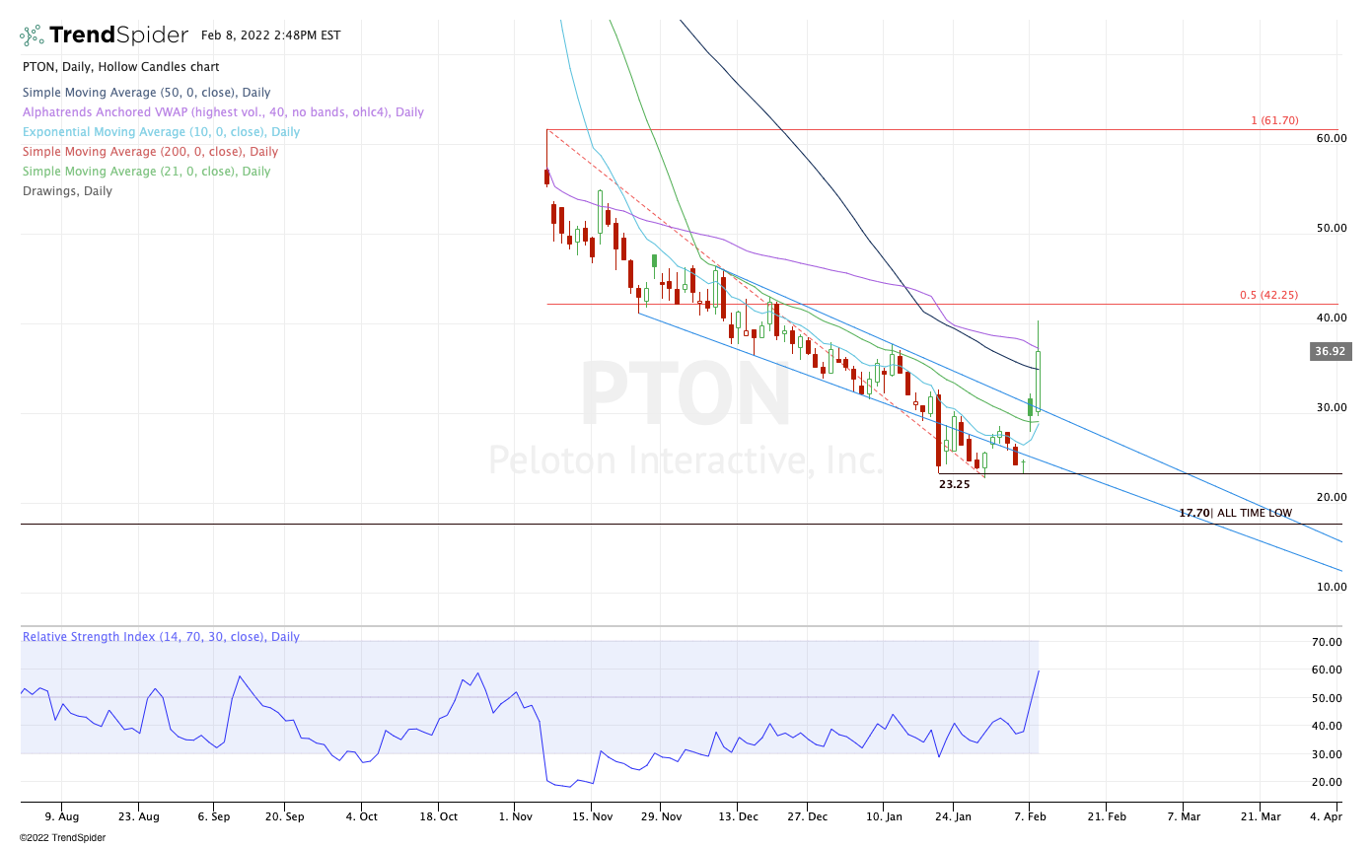The width and height of the screenshot is (1372, 847).
Task: Click the 21. Mar date label
Action: [1260, 816]
